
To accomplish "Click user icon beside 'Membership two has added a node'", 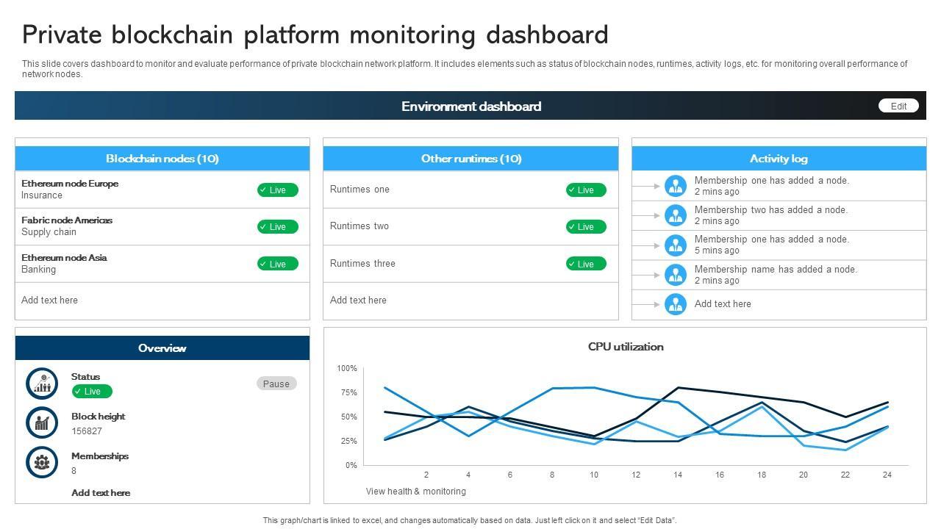I will point(676,215).
